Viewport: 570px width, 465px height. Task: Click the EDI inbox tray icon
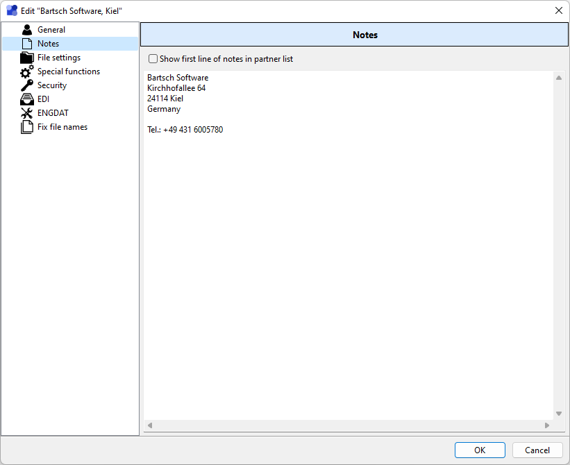(x=27, y=99)
